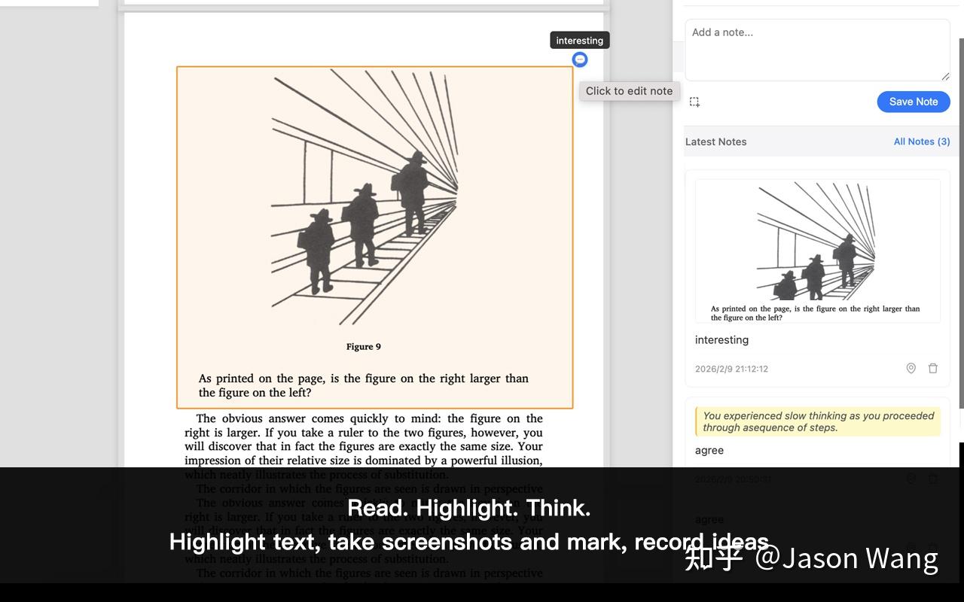The width and height of the screenshot is (964, 602).
Task: Open the figure thumbnail in the latest note
Action: [x=817, y=251]
